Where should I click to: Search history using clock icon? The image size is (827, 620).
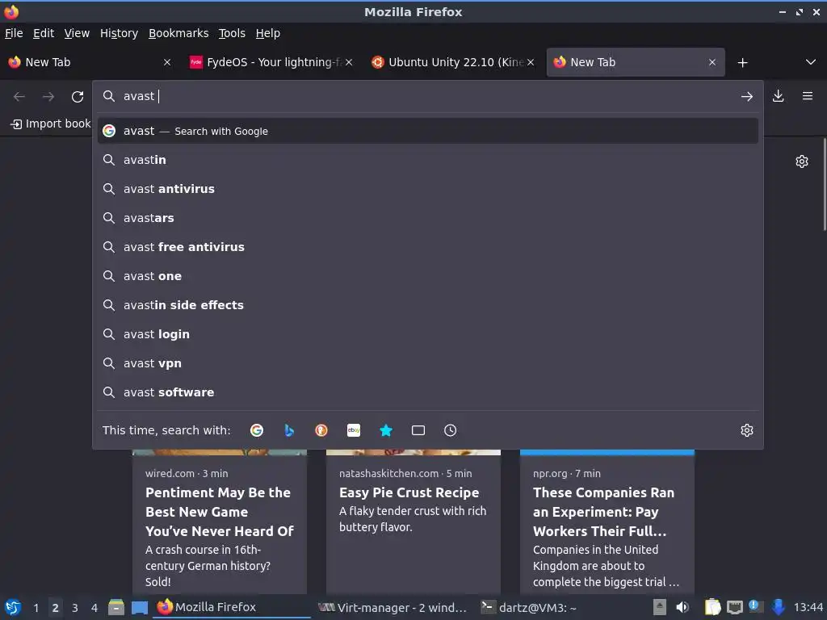[x=451, y=430]
